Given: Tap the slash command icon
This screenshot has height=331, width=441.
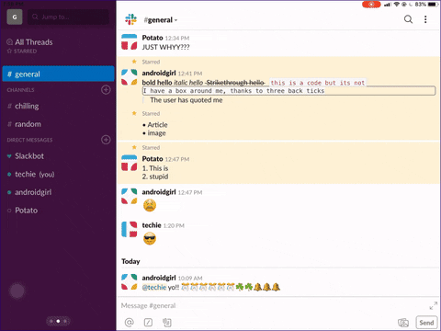Looking at the screenshot, I should tap(148, 323).
